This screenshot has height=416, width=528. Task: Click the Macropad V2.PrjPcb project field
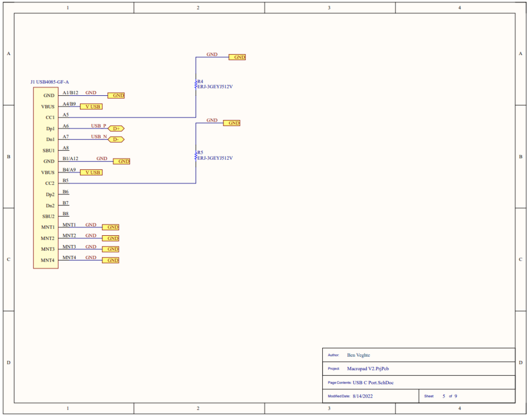(x=368, y=369)
